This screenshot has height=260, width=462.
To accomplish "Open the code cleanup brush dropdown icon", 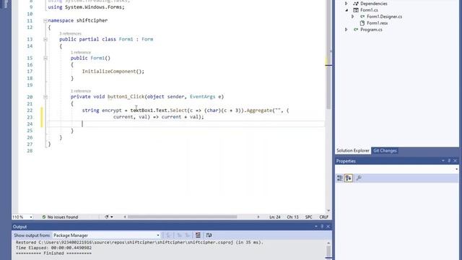I will (108, 217).
